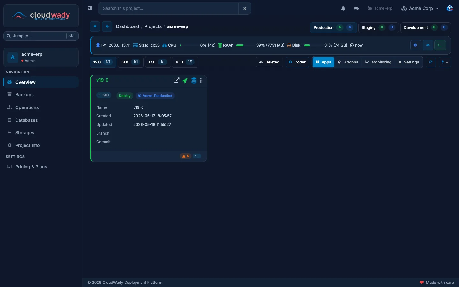The width and height of the screenshot is (459, 287).
Task: Open Storages in the sidebar
Action: 41,133
